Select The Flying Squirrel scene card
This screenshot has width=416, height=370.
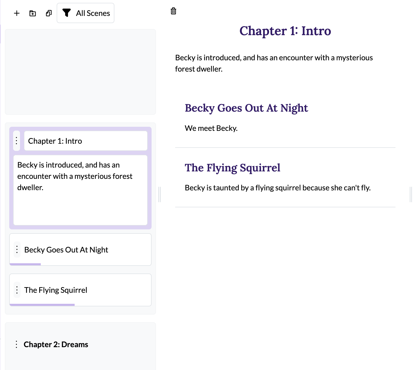[x=80, y=290]
